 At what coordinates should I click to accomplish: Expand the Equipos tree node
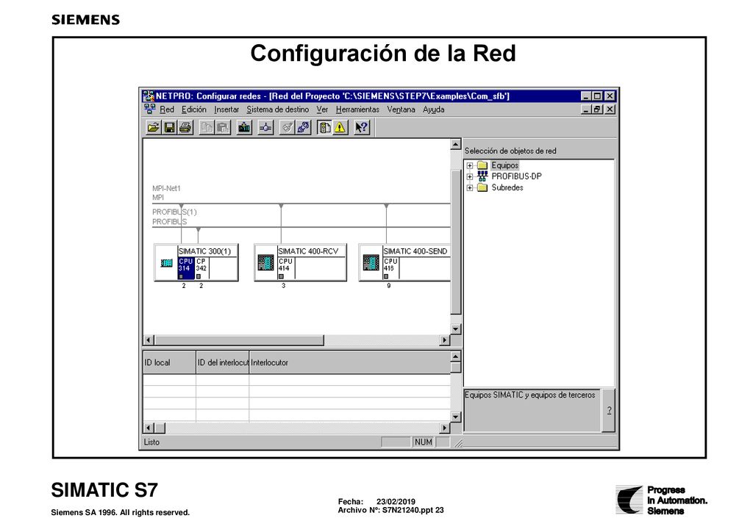click(470, 165)
